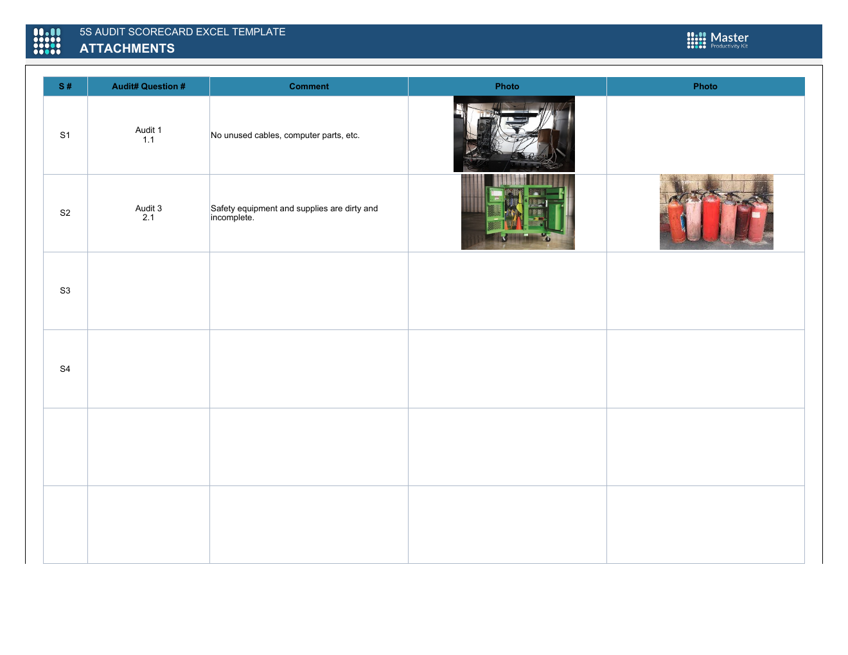Select the Audit 1 1.1 cell

(x=148, y=135)
